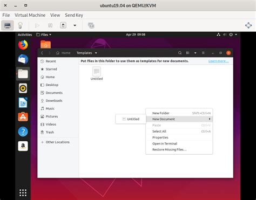This screenshot has height=200, width=256.
Task: Launch Rhythmbox from the dock
Action: [x=23, y=88]
